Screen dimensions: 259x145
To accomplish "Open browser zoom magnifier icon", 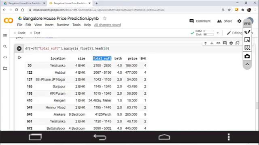I will [223, 10].
